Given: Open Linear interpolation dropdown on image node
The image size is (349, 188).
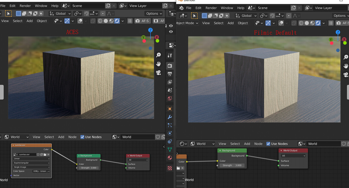Looking at the screenshot, I should click(x=31, y=159).
